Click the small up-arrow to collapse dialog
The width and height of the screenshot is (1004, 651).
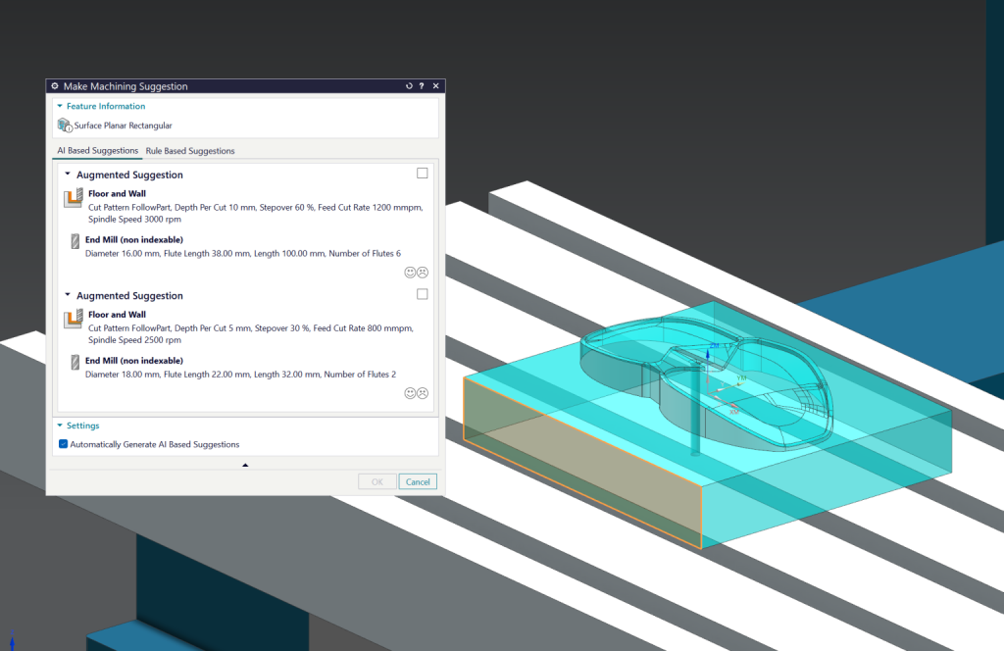(x=245, y=465)
